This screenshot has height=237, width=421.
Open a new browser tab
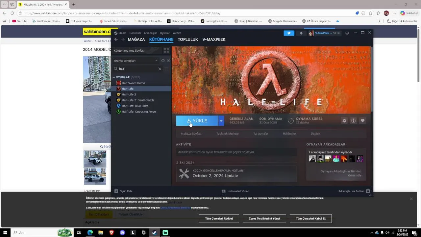[74, 5]
